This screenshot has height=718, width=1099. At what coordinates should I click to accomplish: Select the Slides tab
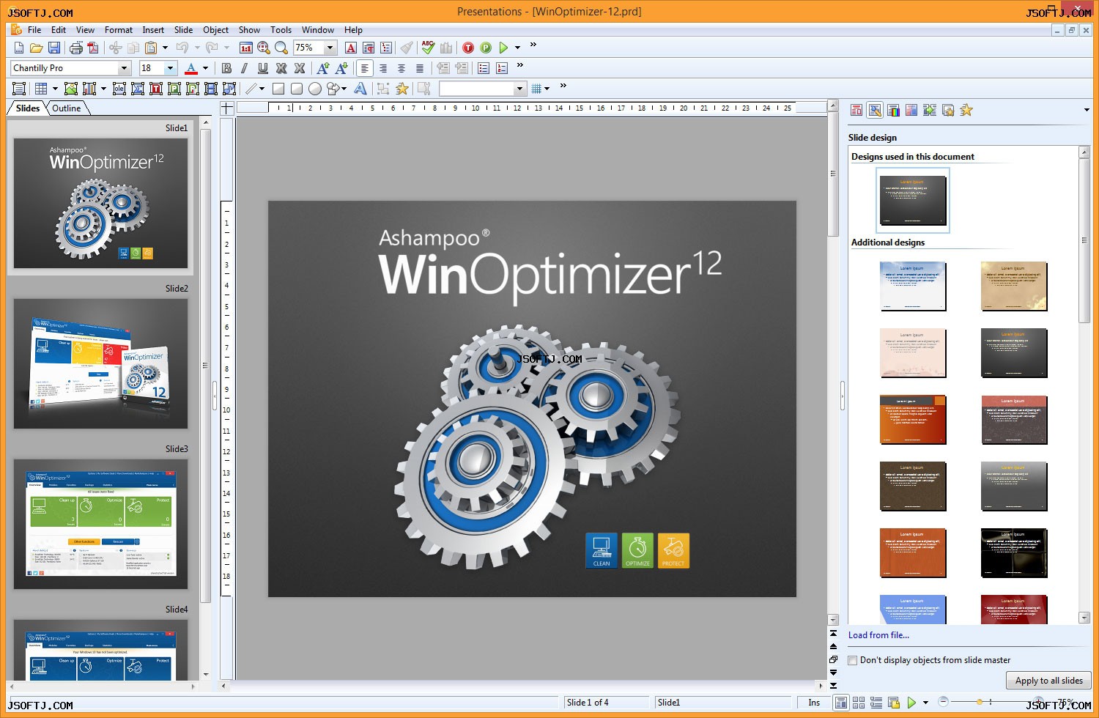tap(28, 108)
